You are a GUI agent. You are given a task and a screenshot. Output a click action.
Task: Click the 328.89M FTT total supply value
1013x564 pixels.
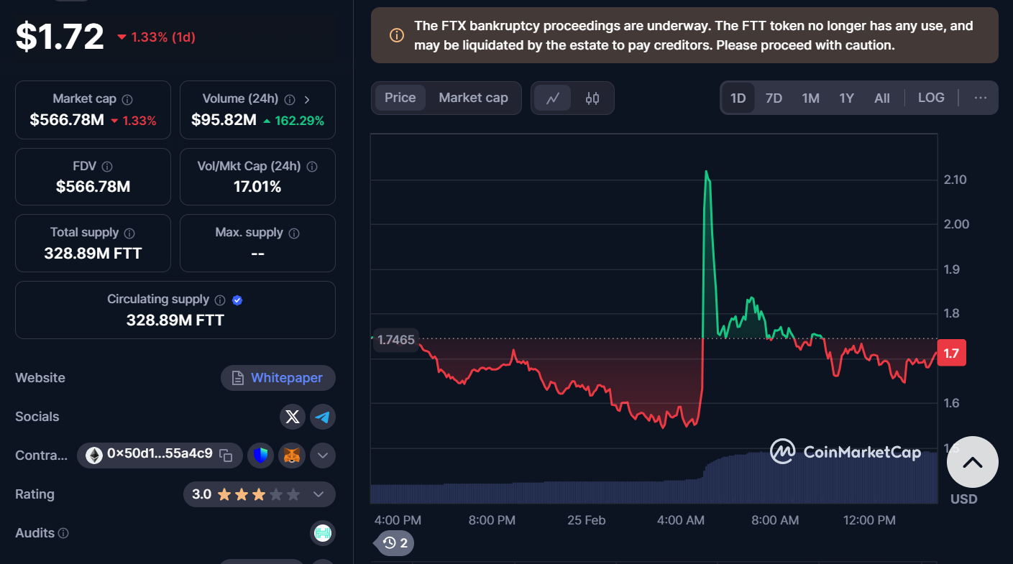(x=93, y=253)
